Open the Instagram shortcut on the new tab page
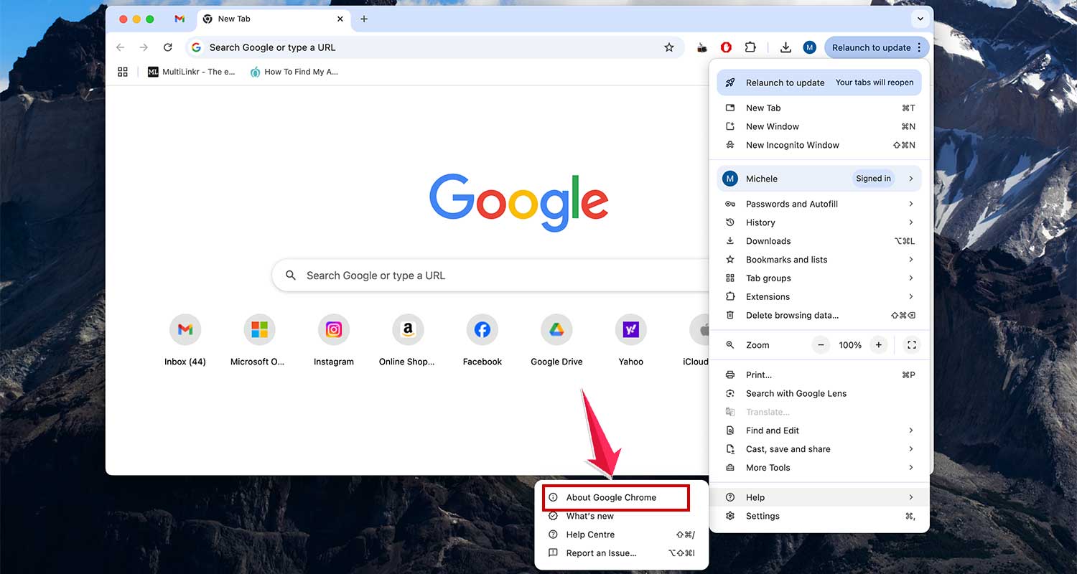Viewport: 1077px width, 574px height. click(x=334, y=328)
